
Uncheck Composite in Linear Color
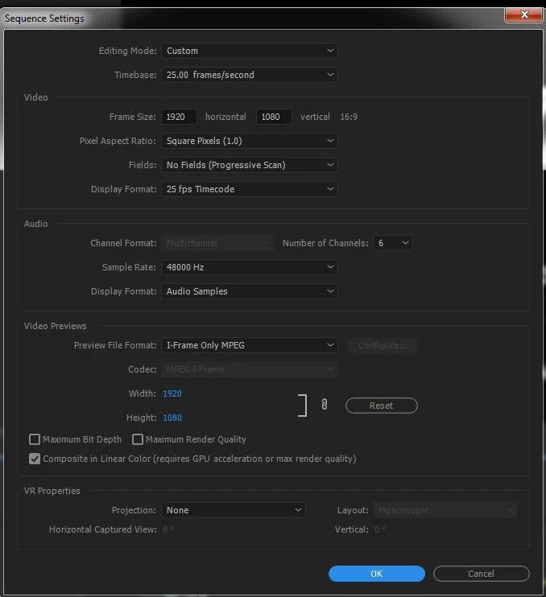35,459
